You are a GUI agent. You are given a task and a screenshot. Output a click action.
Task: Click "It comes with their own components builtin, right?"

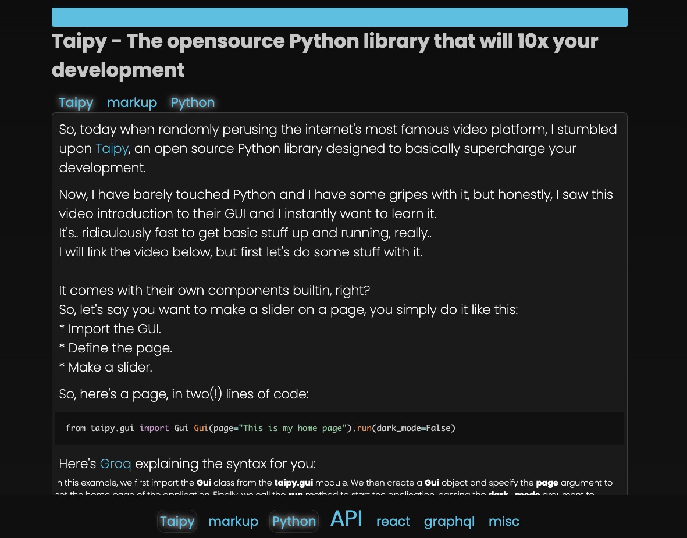[x=214, y=290]
